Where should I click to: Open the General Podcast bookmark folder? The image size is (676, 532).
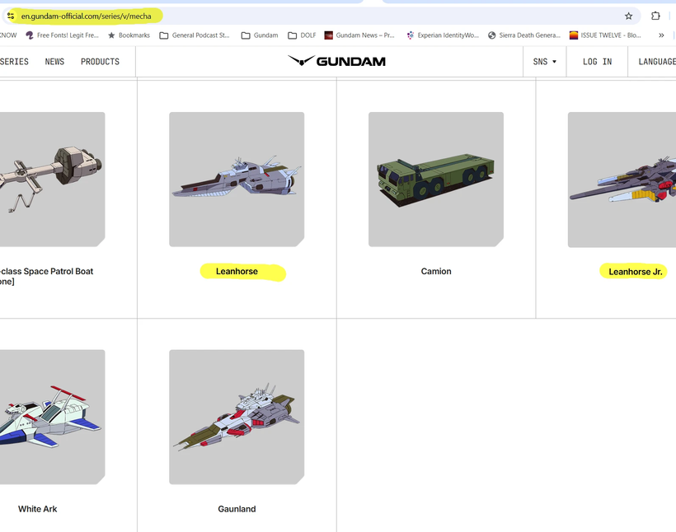click(x=195, y=35)
